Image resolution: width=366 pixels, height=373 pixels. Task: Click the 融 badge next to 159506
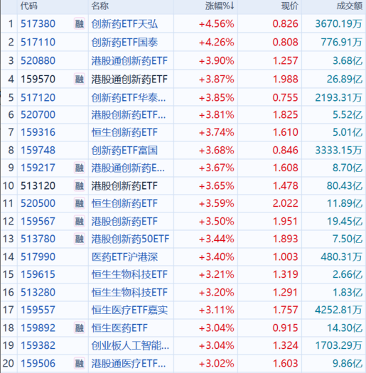pos(80,364)
